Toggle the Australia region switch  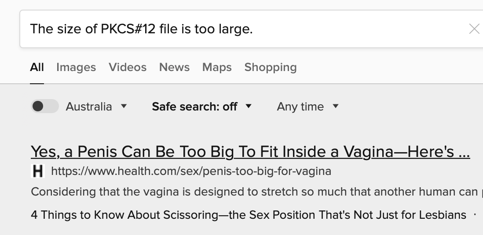[x=44, y=107]
